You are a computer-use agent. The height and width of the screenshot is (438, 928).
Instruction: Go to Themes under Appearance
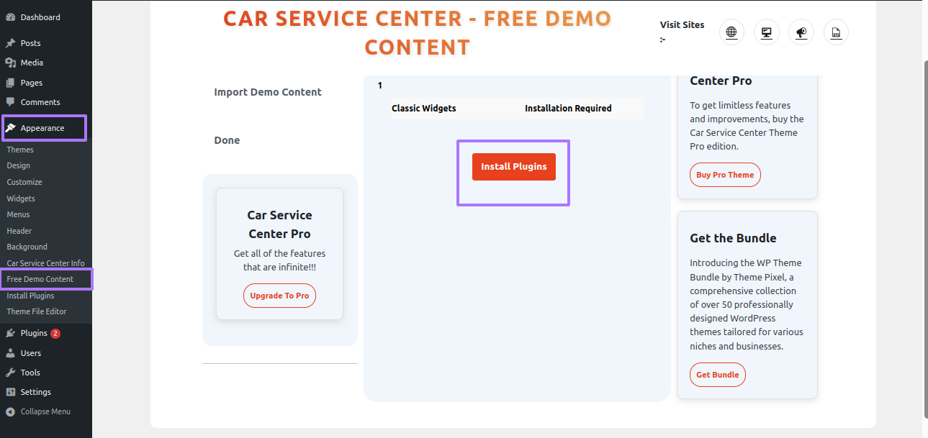(x=20, y=150)
